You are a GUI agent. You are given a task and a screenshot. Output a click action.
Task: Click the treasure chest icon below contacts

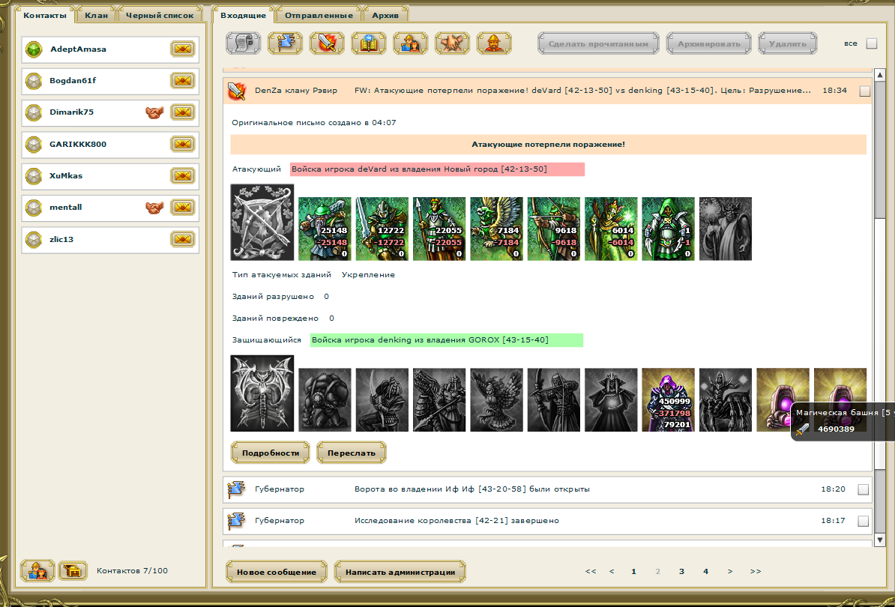73,570
